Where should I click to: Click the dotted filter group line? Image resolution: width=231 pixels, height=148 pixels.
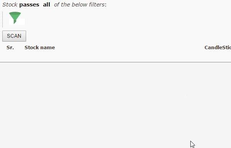tap(3, 19)
